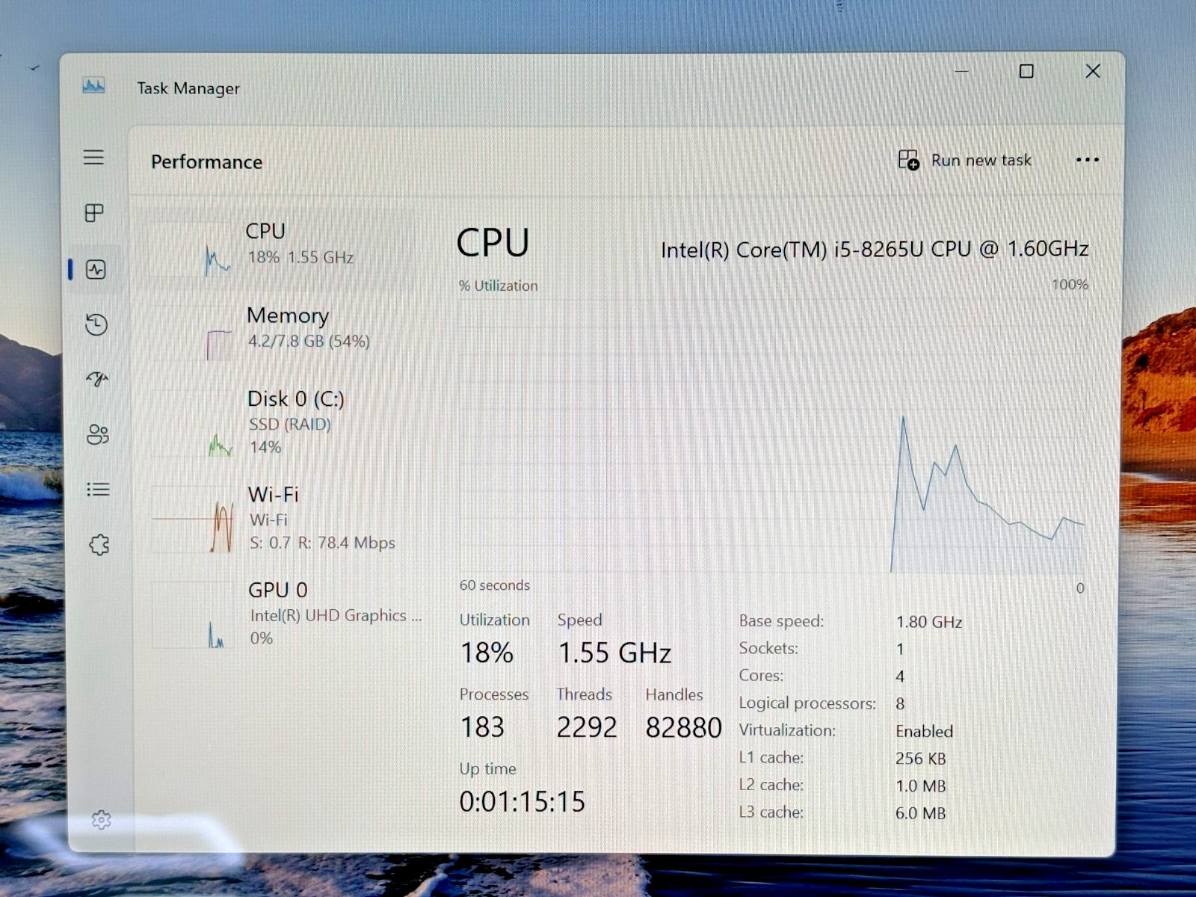Click the '% Utilization' graph label

(498, 286)
